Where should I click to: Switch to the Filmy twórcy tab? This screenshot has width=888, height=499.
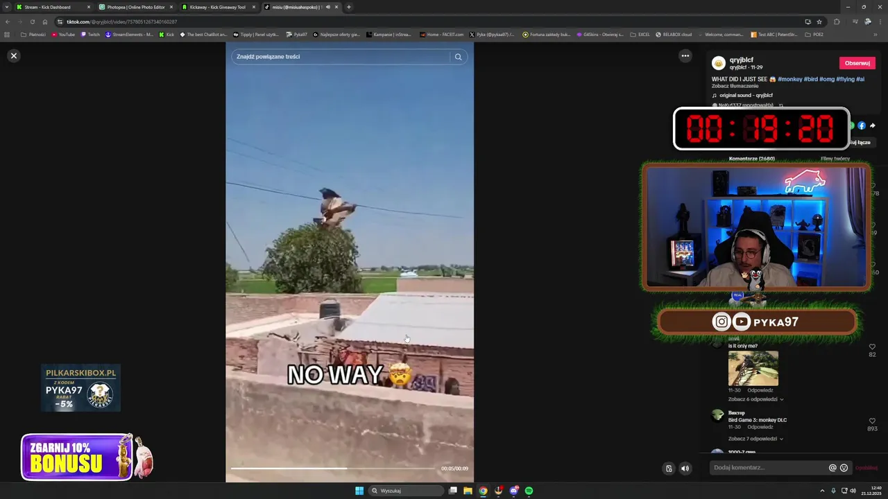tap(835, 159)
